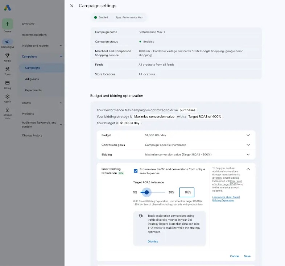Open Learn more about Smart Bidding Exploration

(x=226, y=199)
